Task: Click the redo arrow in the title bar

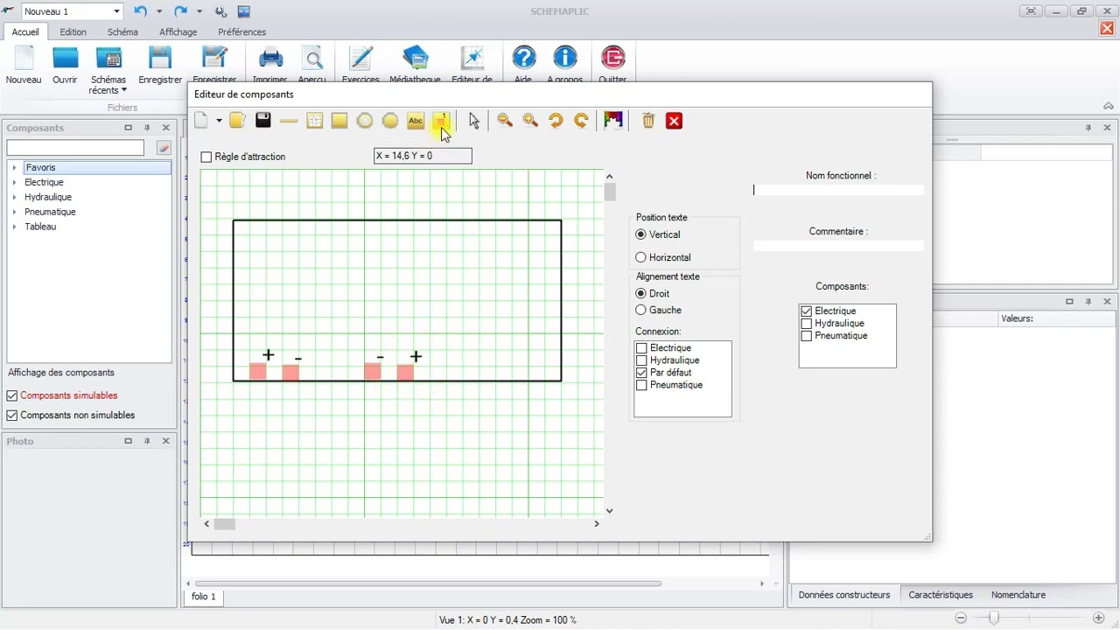Action: coord(180,11)
